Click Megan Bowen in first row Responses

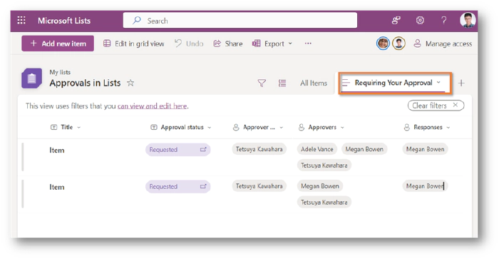click(425, 149)
